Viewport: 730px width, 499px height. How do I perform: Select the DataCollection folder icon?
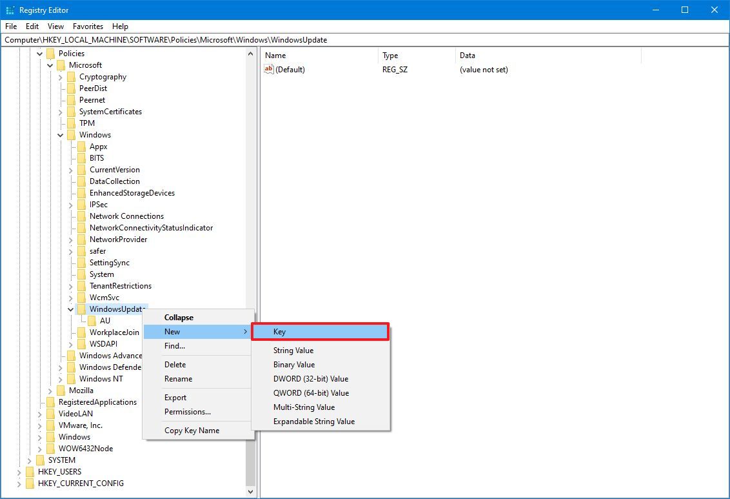pos(82,181)
